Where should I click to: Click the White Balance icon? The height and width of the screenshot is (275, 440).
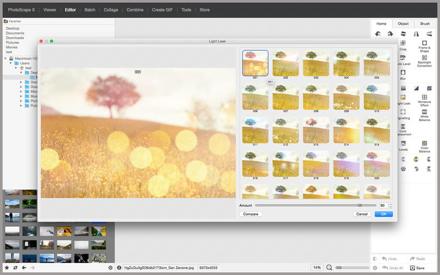tap(425, 112)
